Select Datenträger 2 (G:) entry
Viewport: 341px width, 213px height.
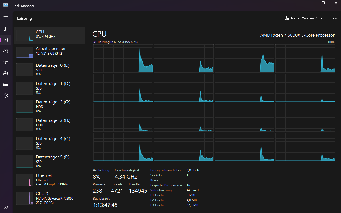tap(49, 106)
